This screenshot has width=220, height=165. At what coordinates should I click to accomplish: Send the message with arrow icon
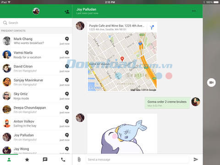196,159
